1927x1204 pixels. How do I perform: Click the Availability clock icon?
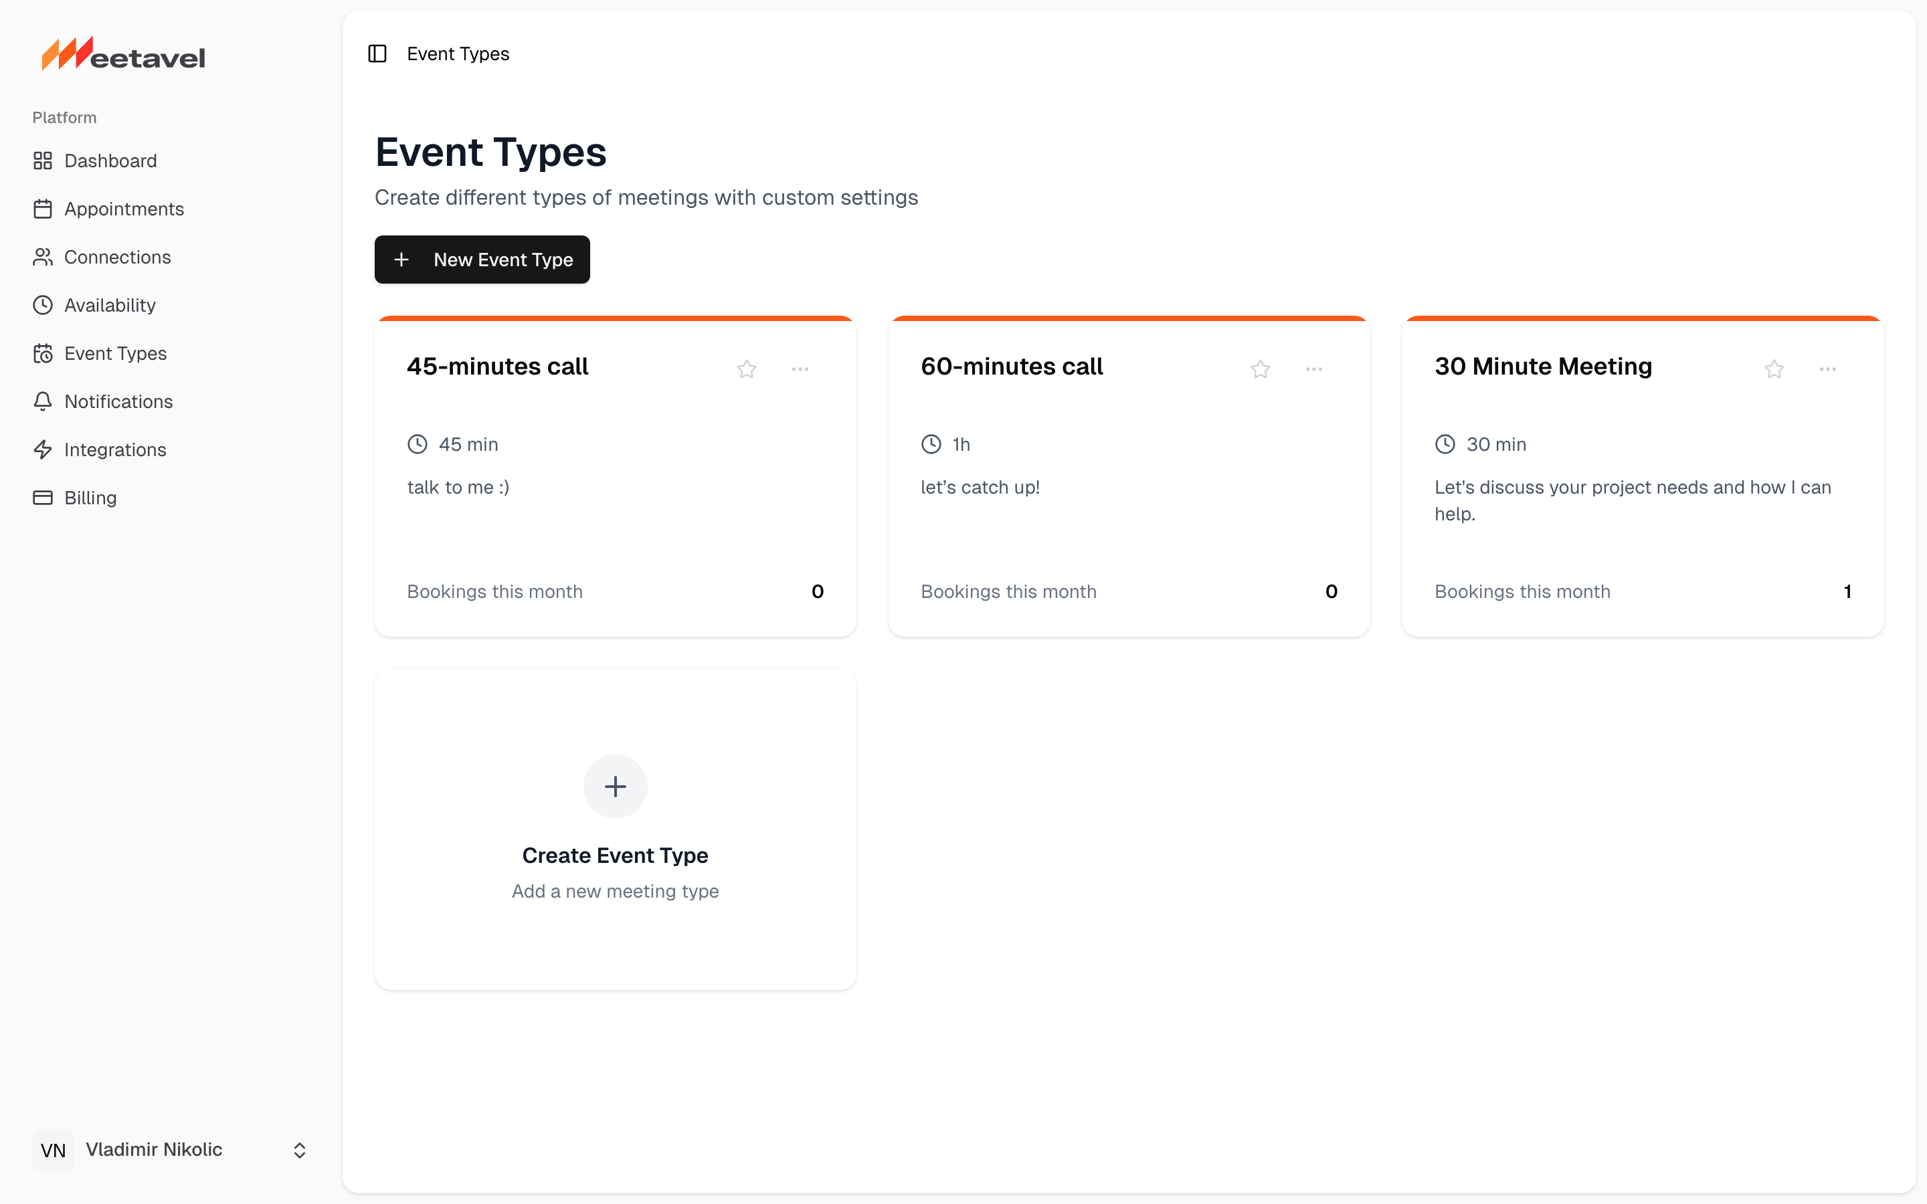tap(43, 305)
